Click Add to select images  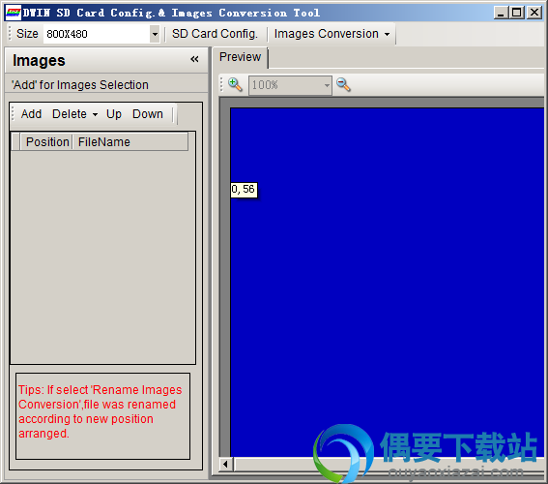point(31,114)
